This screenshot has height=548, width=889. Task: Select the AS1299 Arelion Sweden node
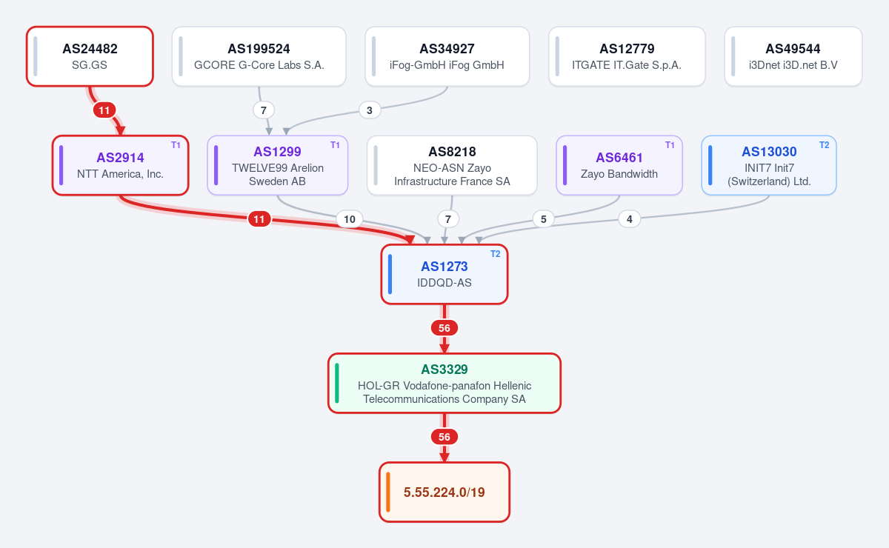tap(277, 165)
